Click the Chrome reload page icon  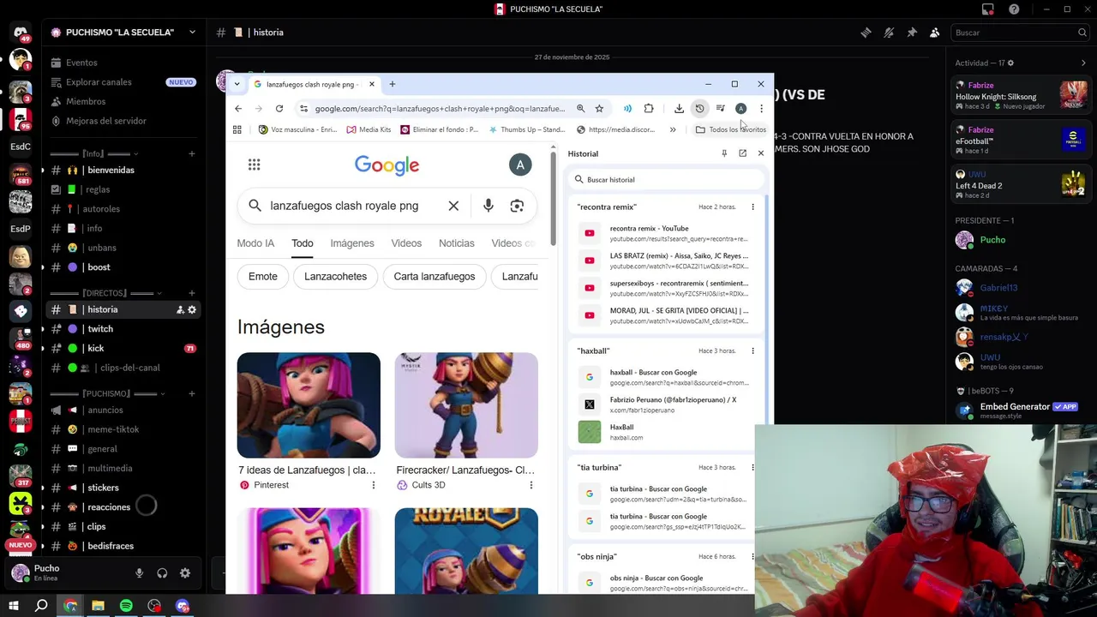(279, 109)
